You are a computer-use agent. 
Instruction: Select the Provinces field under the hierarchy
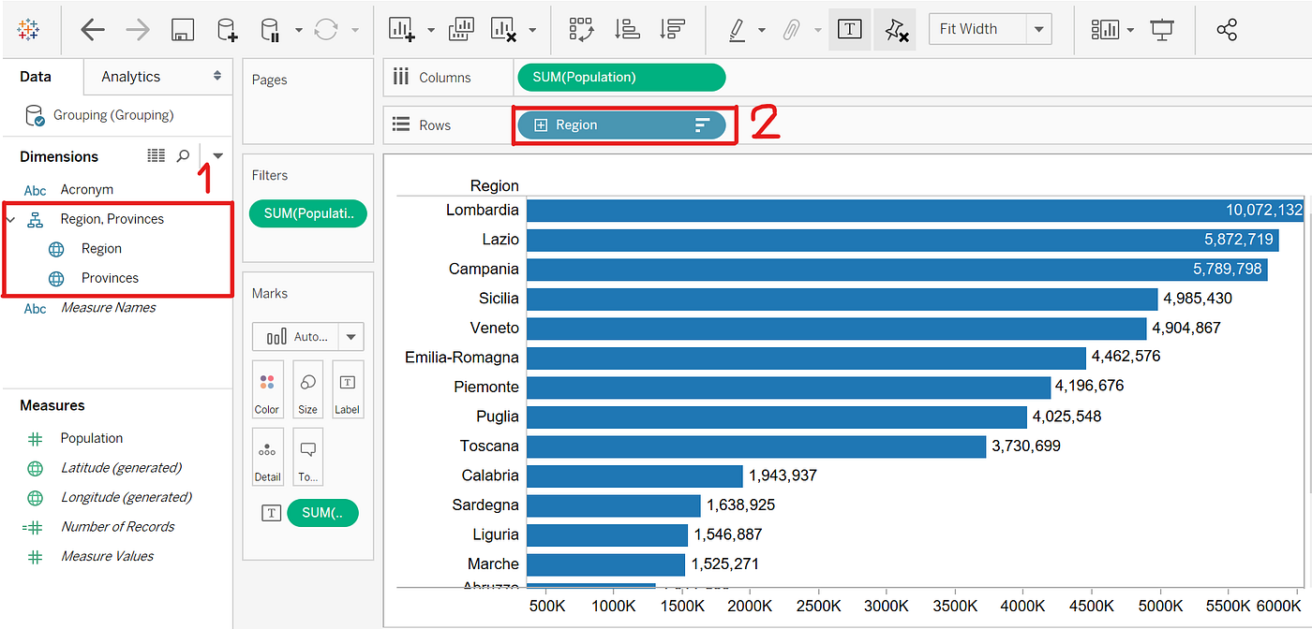click(x=110, y=278)
